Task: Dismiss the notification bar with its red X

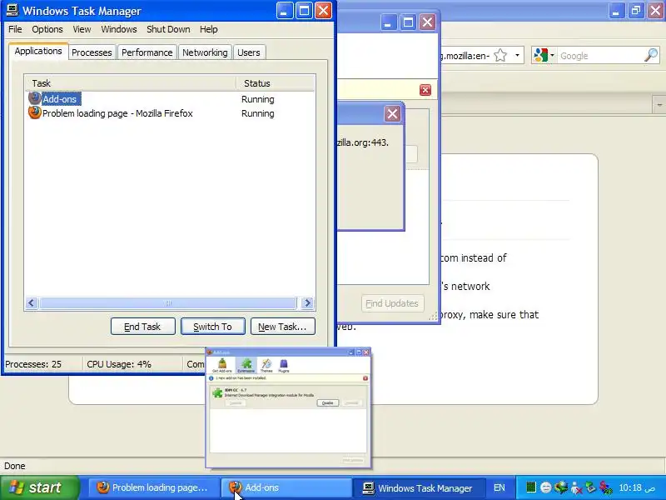Action: pyautogui.click(x=425, y=90)
